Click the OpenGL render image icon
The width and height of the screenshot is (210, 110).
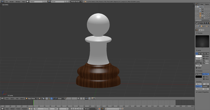[x=92, y=98]
